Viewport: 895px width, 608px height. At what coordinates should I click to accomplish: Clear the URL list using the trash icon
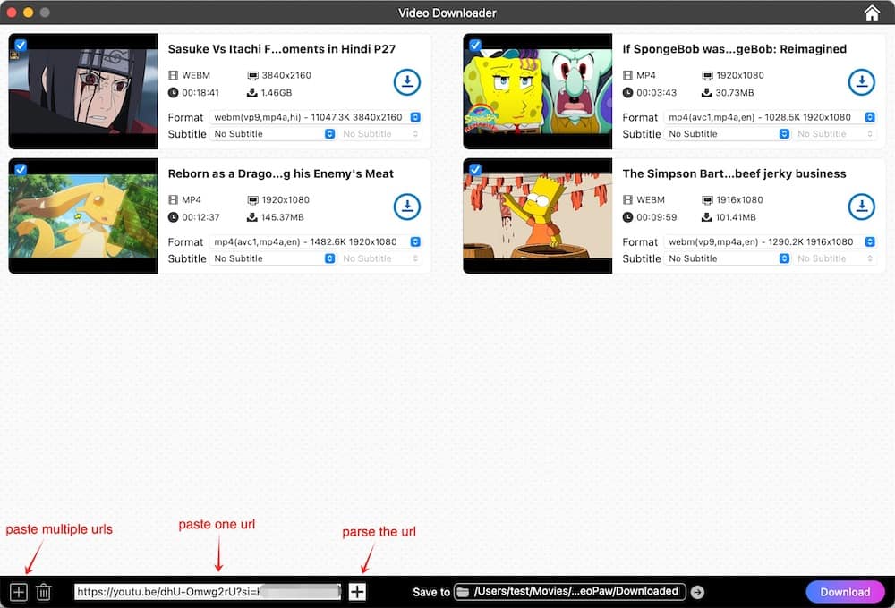[44, 591]
